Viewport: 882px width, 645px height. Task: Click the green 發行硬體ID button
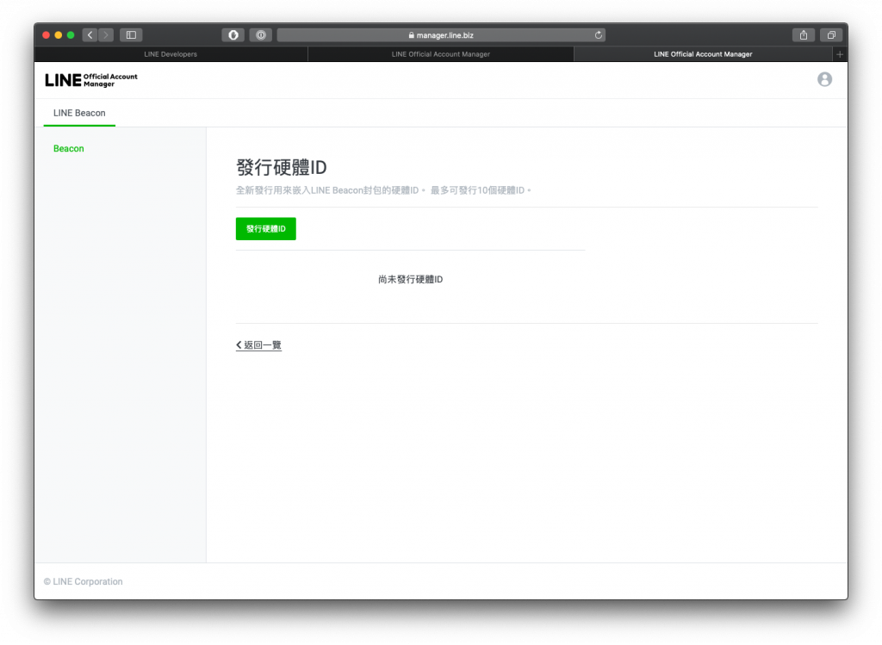[x=265, y=229]
